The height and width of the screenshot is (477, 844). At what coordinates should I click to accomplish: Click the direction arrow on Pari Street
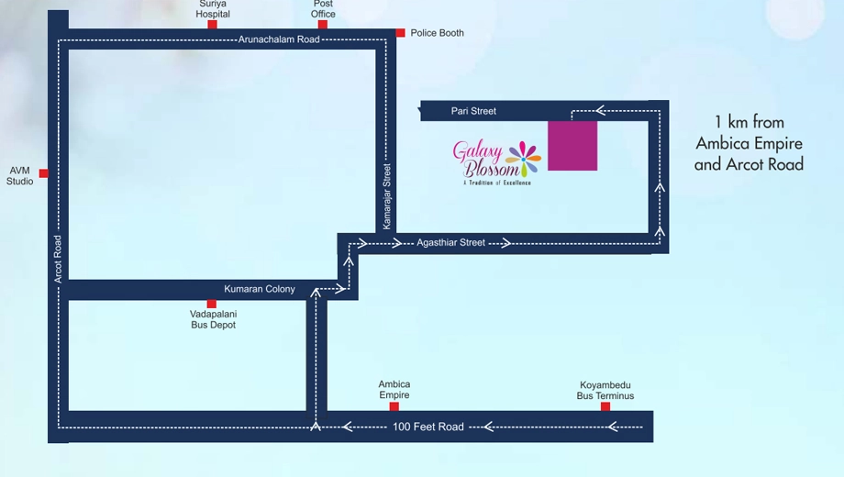pos(601,111)
